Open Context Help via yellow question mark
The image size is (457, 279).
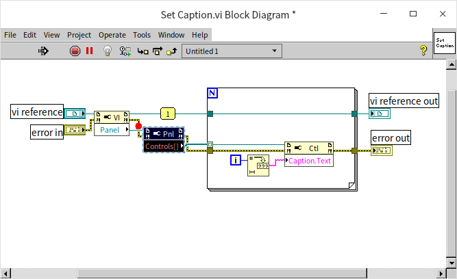click(x=423, y=51)
